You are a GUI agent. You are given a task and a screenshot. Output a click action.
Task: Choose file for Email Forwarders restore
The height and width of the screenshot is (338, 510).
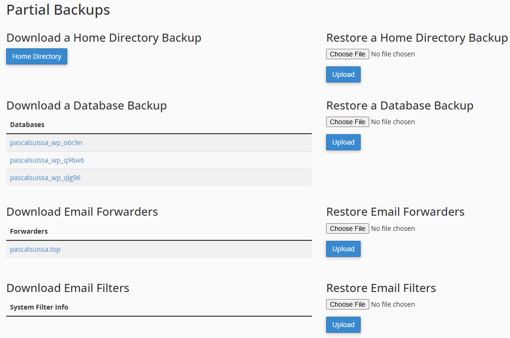coord(347,228)
